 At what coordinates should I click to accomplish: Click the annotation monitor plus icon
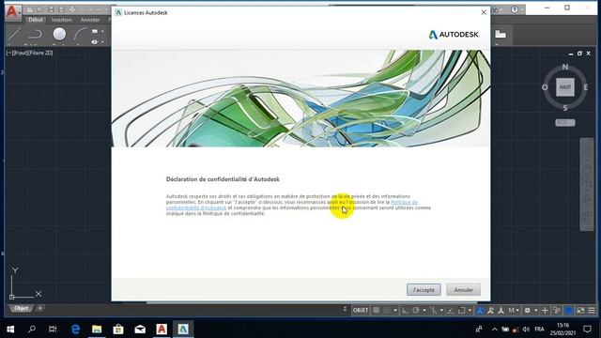[545, 310]
